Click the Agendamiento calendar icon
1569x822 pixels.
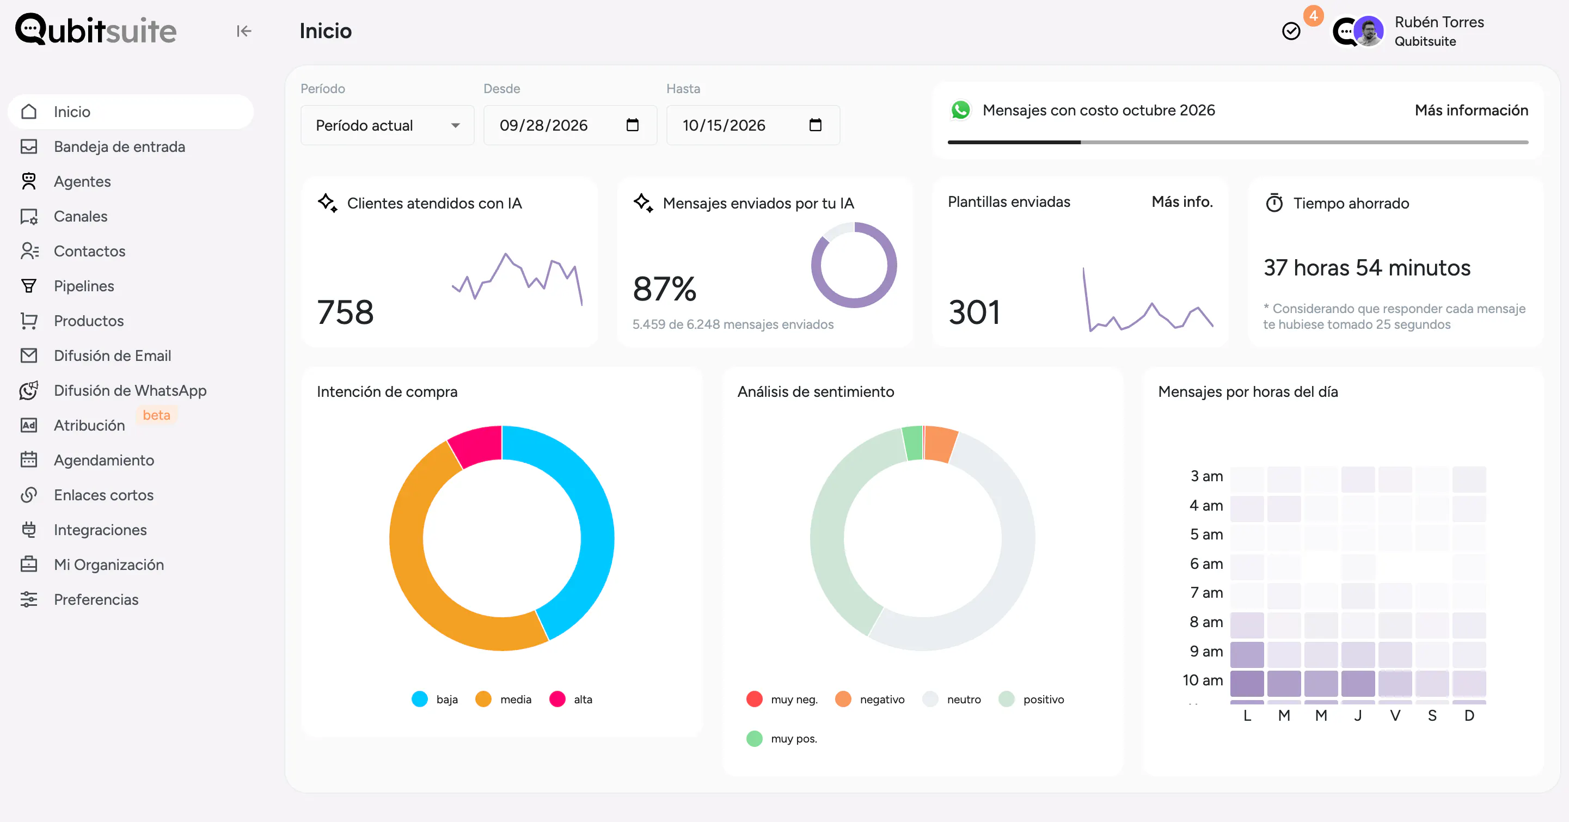pos(29,459)
